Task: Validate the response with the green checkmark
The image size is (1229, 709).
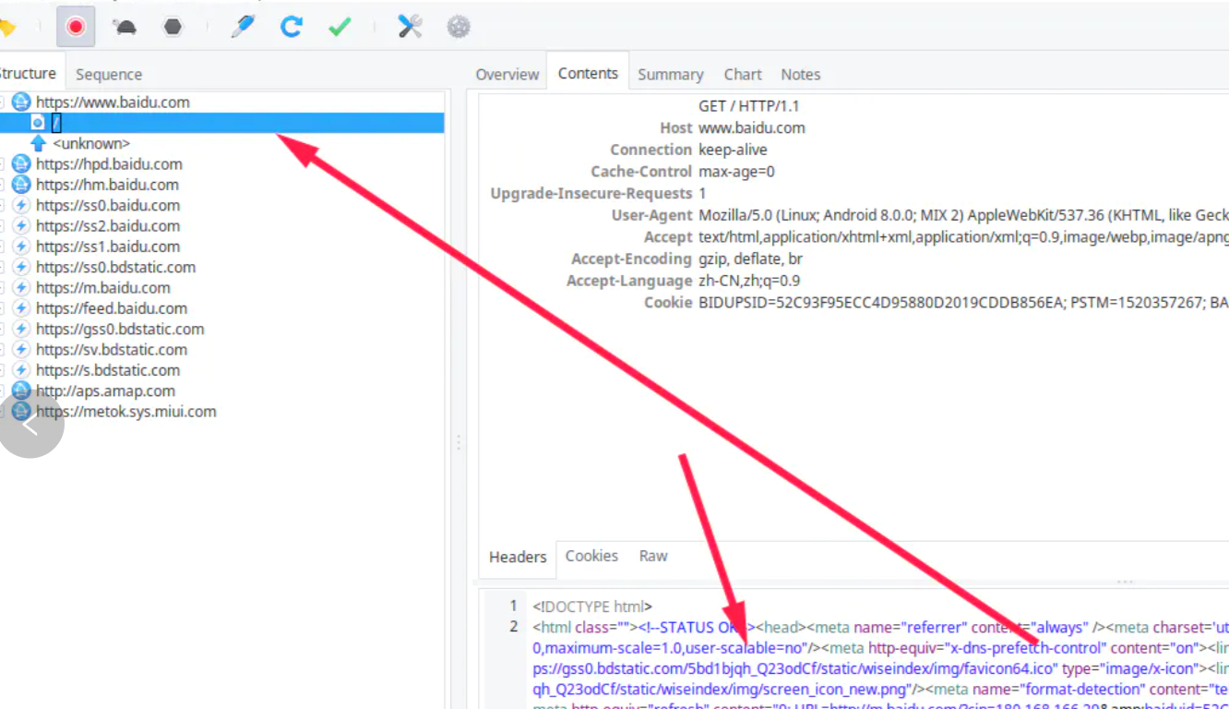Action: (340, 27)
